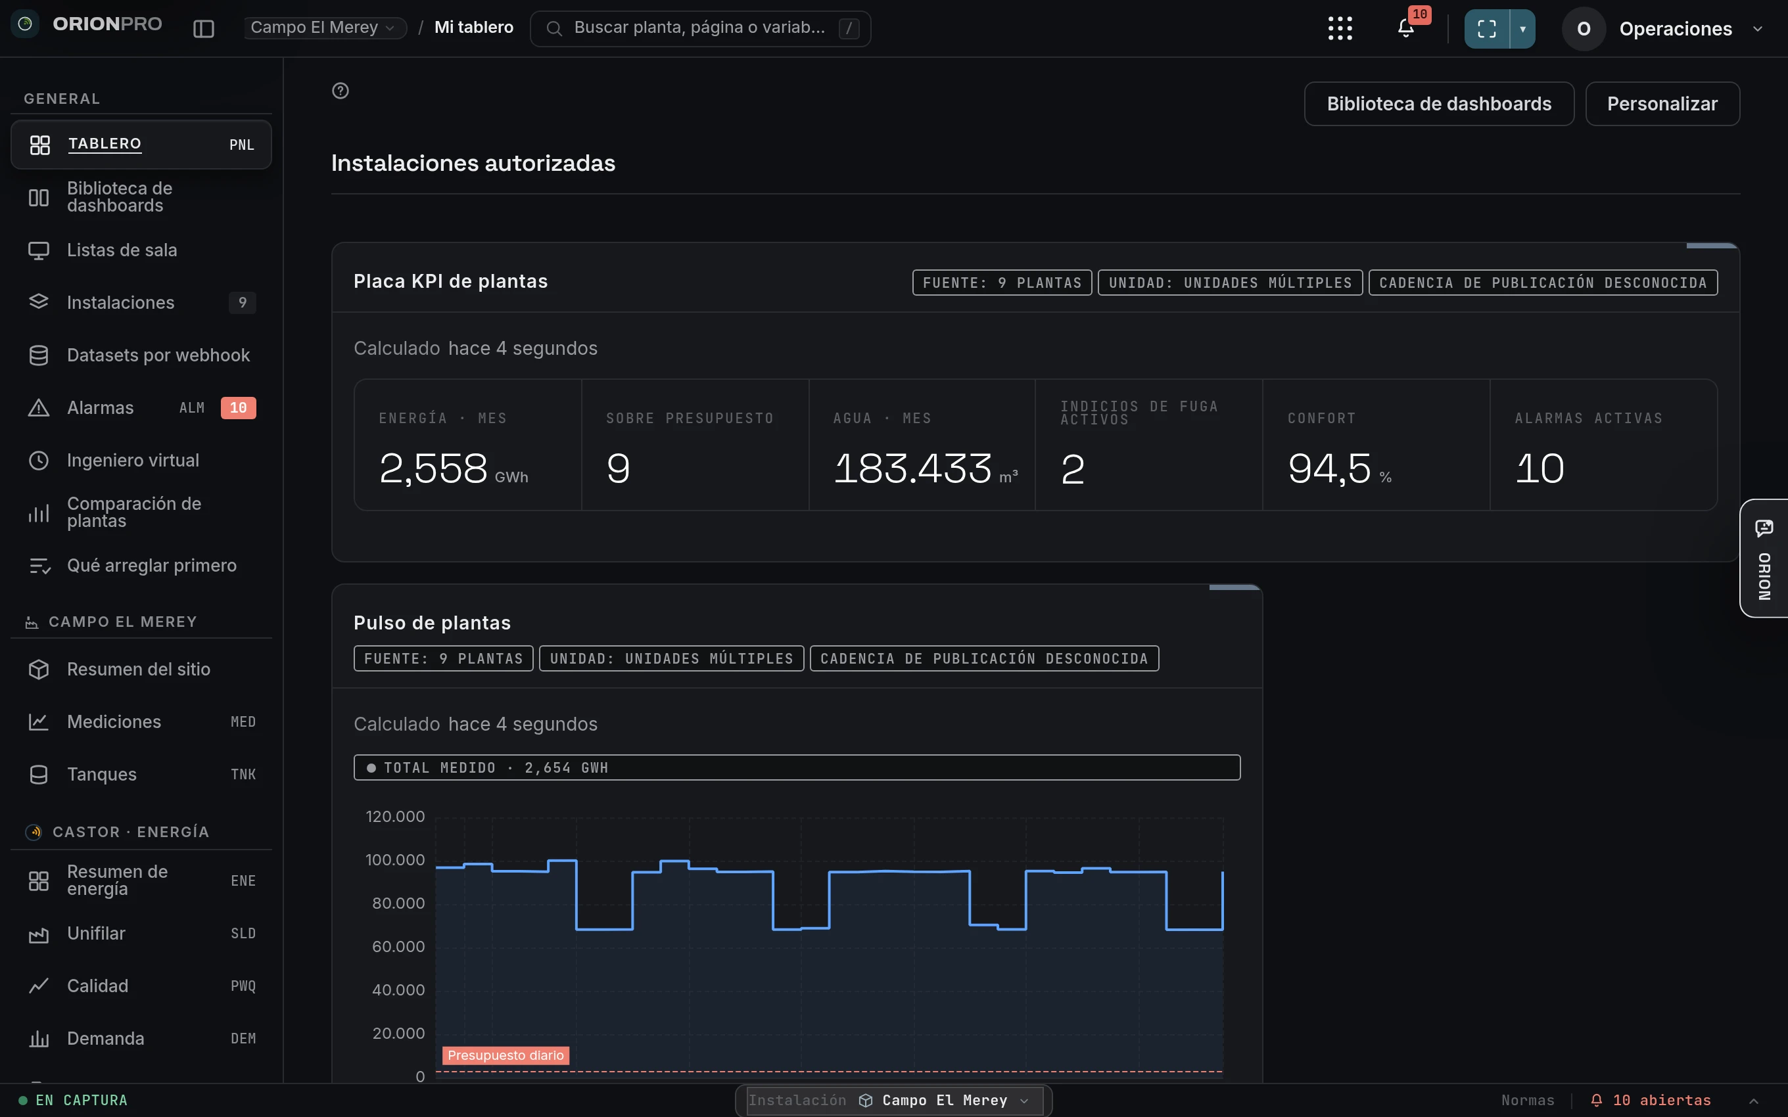The height and width of the screenshot is (1117, 1788).
Task: Enter fullscreen display mode
Action: [1486, 29]
